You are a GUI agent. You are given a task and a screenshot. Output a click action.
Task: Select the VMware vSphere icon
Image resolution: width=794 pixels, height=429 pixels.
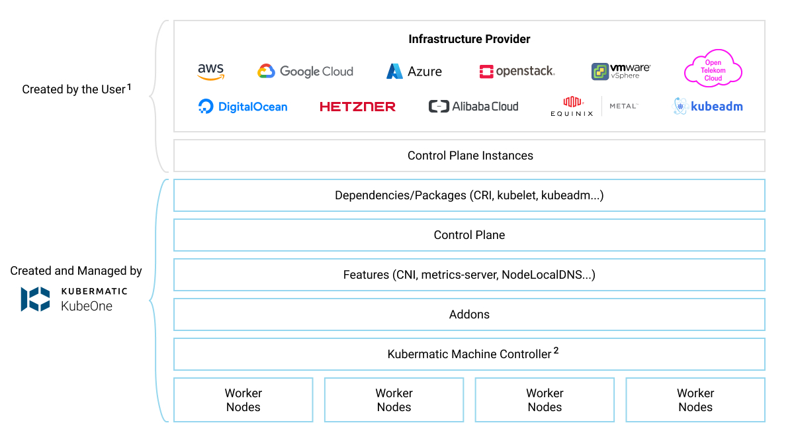[621, 70]
